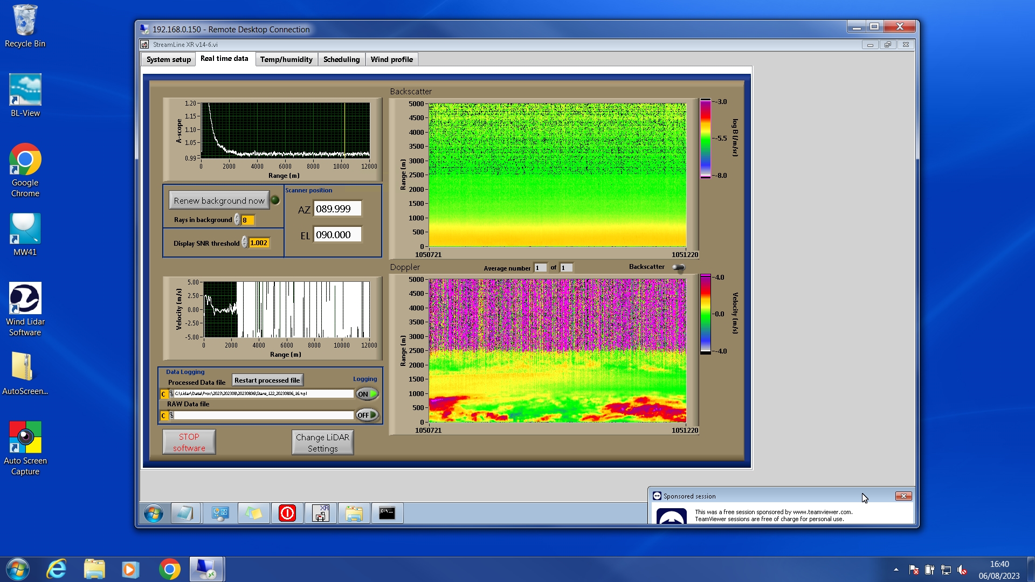
Task: Click the Rays in background stepper arrows
Action: [237, 220]
